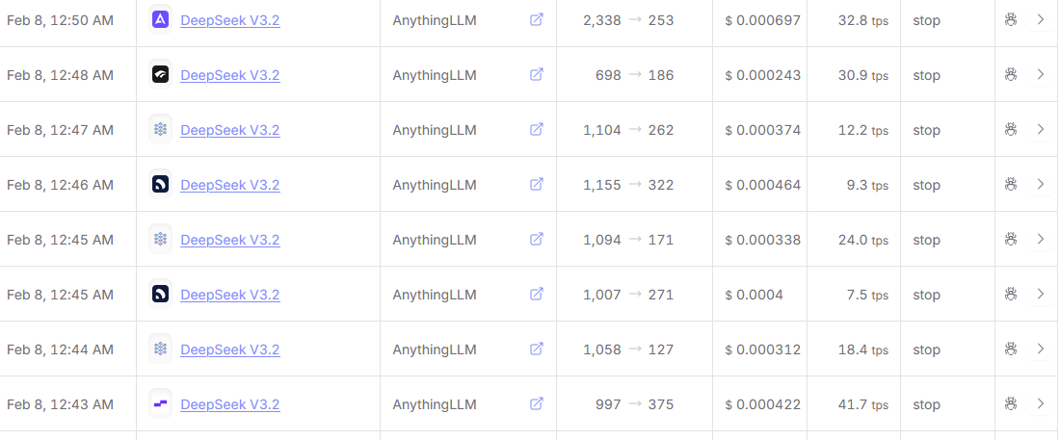Expand the 12:44 AM row details chevron
The image size is (1060, 440).
[x=1040, y=349]
